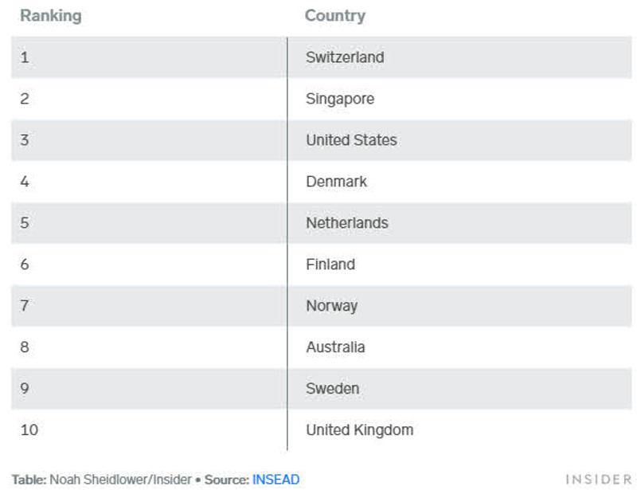This screenshot has width=637, height=490.
Task: Open the INSEAD source link
Action: tap(276, 480)
